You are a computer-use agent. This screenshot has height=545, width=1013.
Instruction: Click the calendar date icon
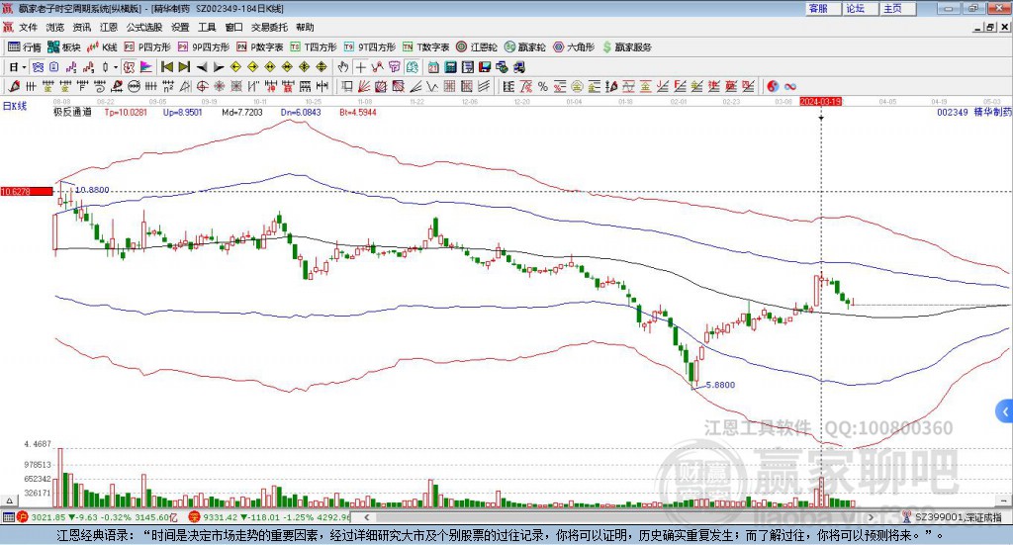(x=433, y=66)
